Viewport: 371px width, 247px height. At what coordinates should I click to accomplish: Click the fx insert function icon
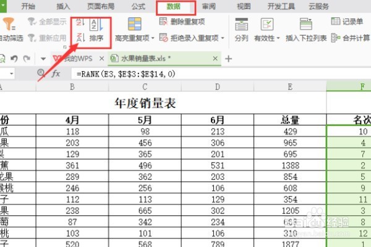[x=56, y=73]
